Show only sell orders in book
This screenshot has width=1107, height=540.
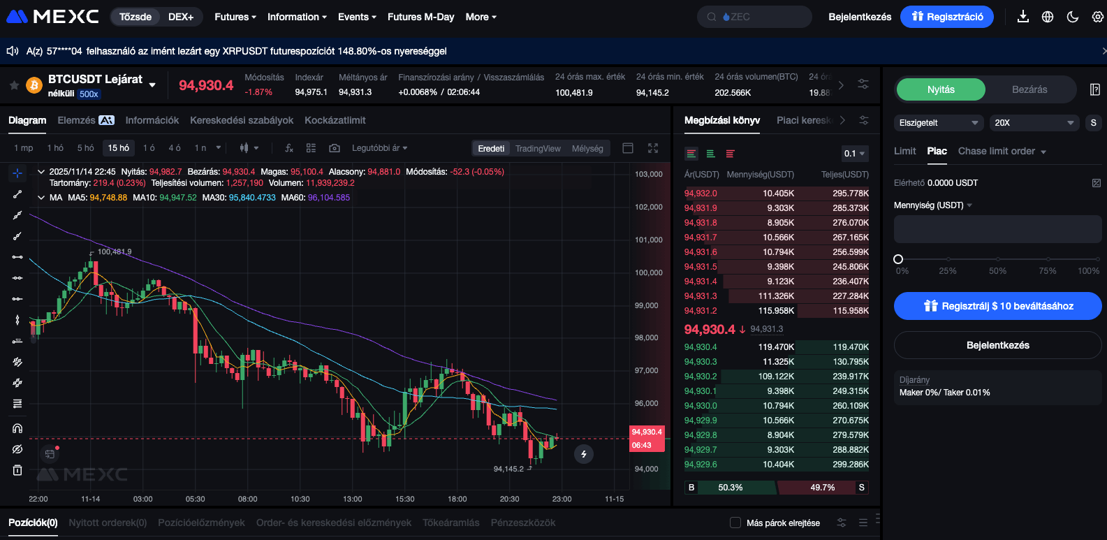click(730, 154)
